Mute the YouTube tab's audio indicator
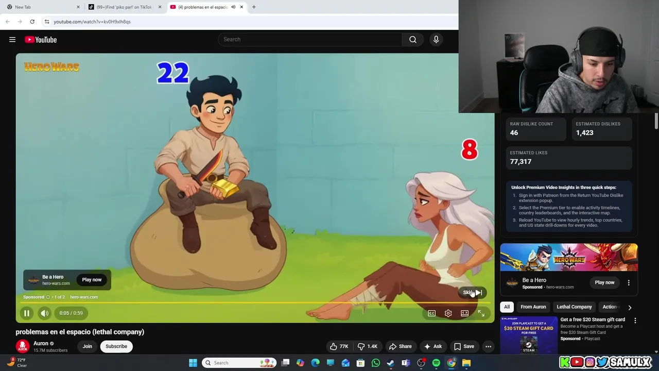The width and height of the screenshot is (659, 371). point(233,7)
